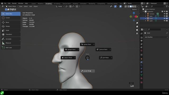Toggle proportional editing in header

(77, 6)
